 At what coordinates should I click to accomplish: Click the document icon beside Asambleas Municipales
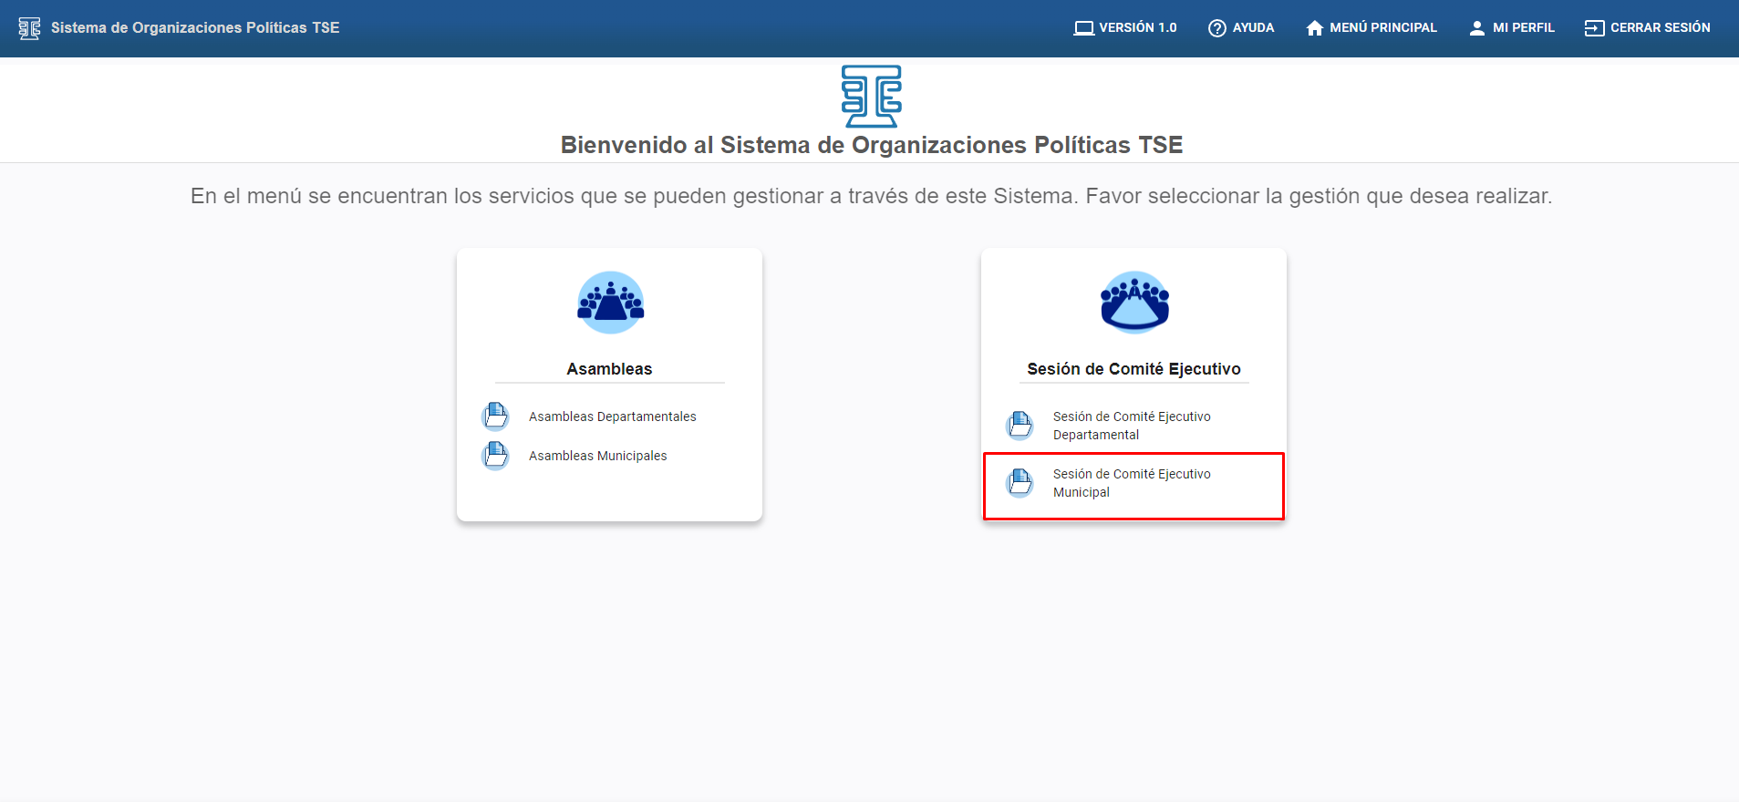[495, 455]
